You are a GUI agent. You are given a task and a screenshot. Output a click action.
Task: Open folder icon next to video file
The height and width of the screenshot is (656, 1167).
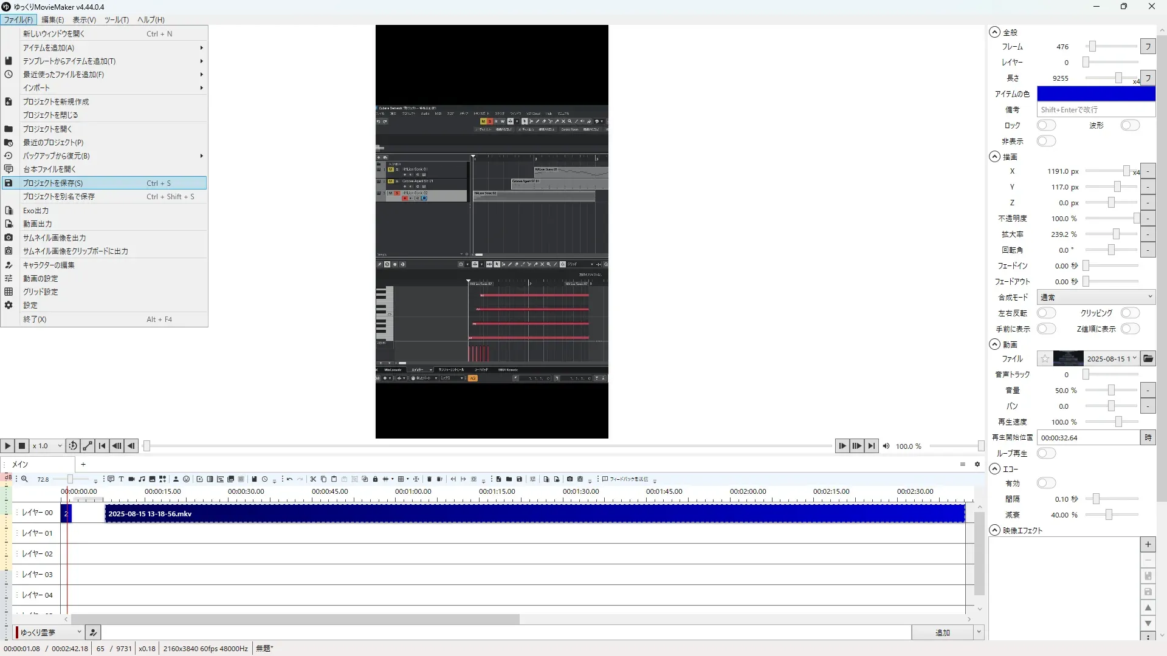tap(1148, 358)
